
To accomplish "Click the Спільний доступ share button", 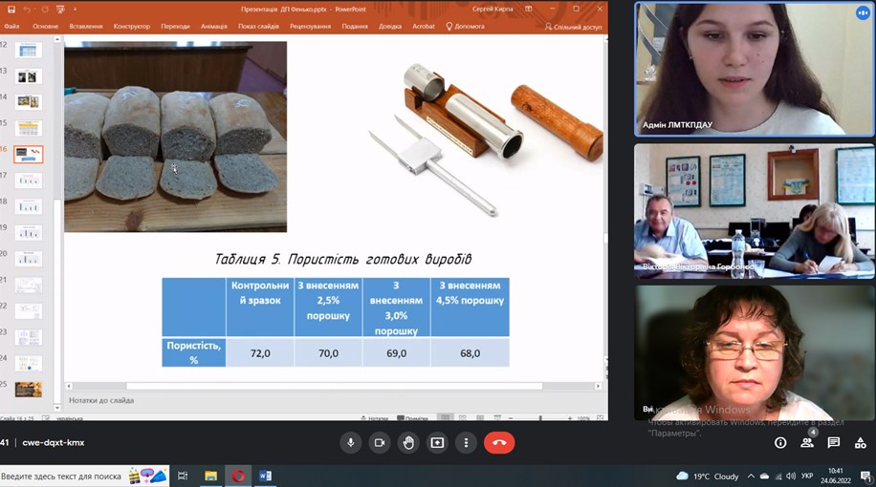I will 573,26.
